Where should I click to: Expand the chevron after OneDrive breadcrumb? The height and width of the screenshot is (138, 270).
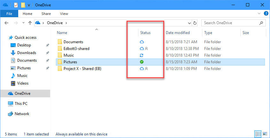point(66,23)
